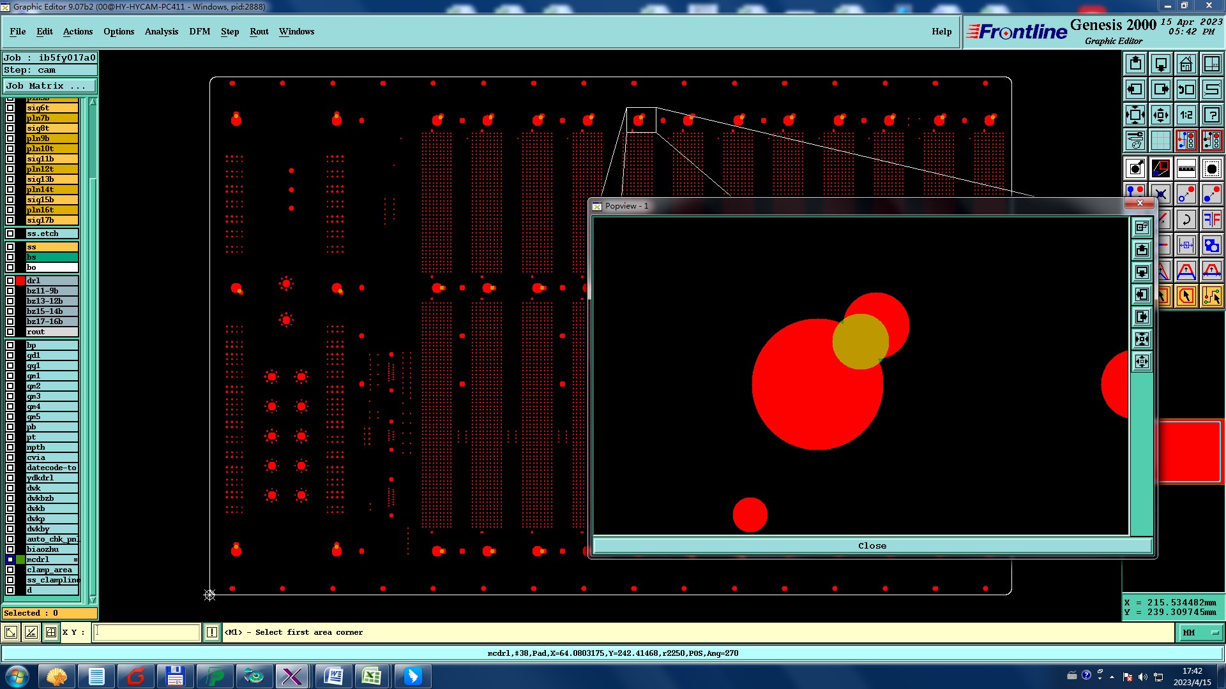
Task: Open the DFM menu
Action: (199, 31)
